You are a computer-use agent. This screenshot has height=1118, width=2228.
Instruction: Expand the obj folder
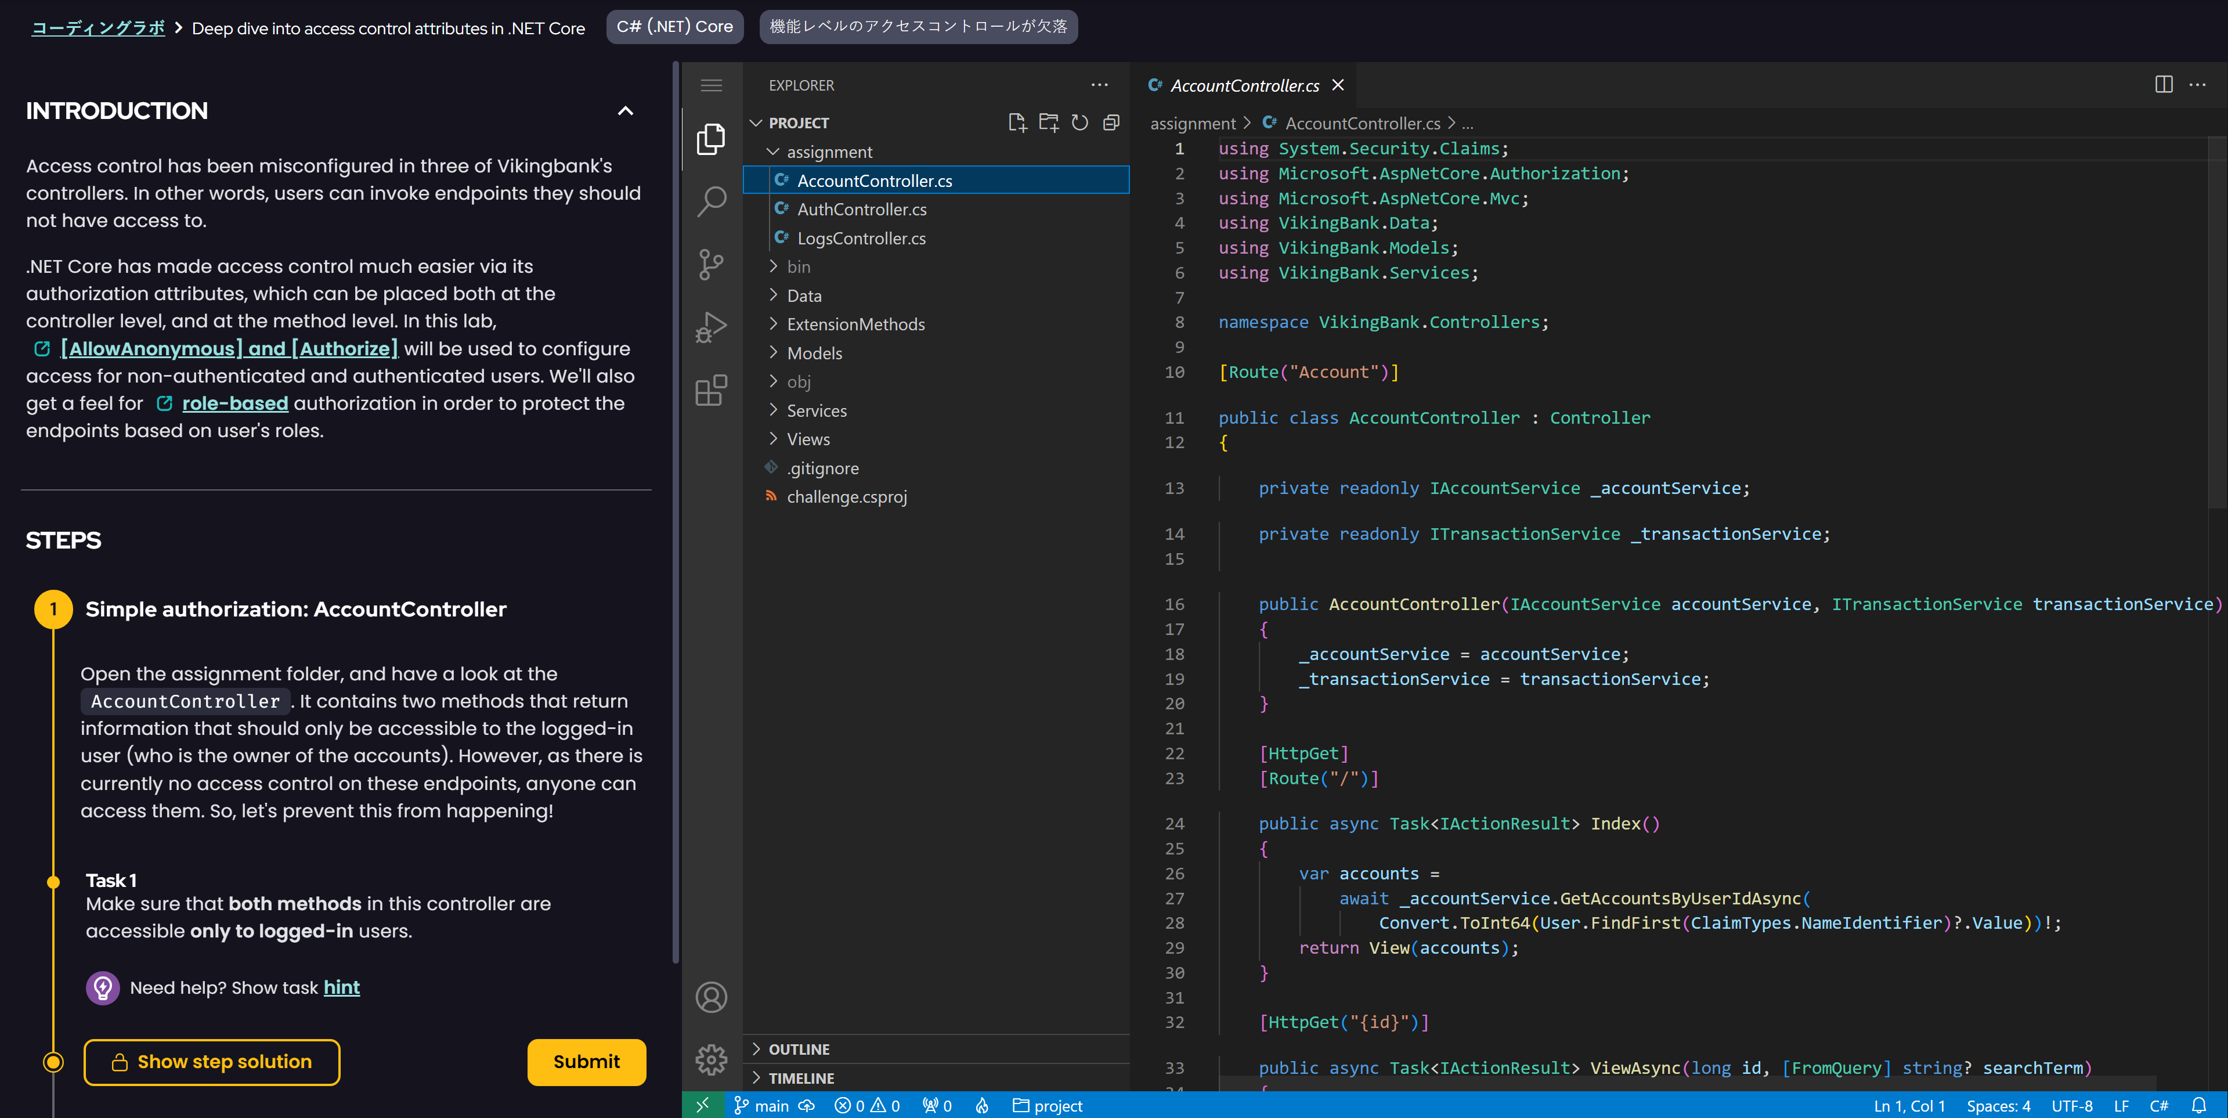tap(773, 381)
